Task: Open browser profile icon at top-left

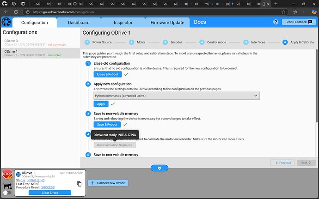Action: (5, 4)
